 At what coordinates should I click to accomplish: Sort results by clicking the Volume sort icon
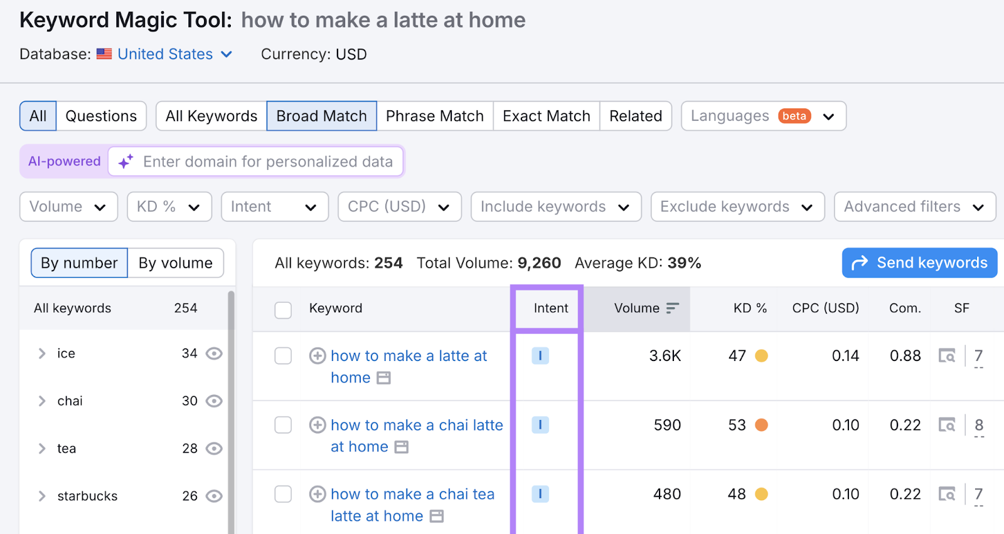pyautogui.click(x=672, y=308)
